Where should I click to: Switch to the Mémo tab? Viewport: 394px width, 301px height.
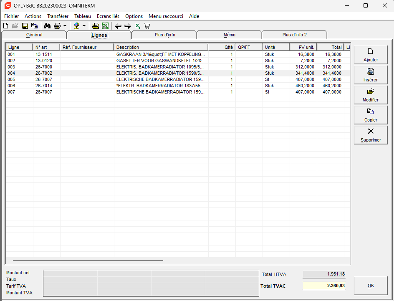click(x=230, y=35)
